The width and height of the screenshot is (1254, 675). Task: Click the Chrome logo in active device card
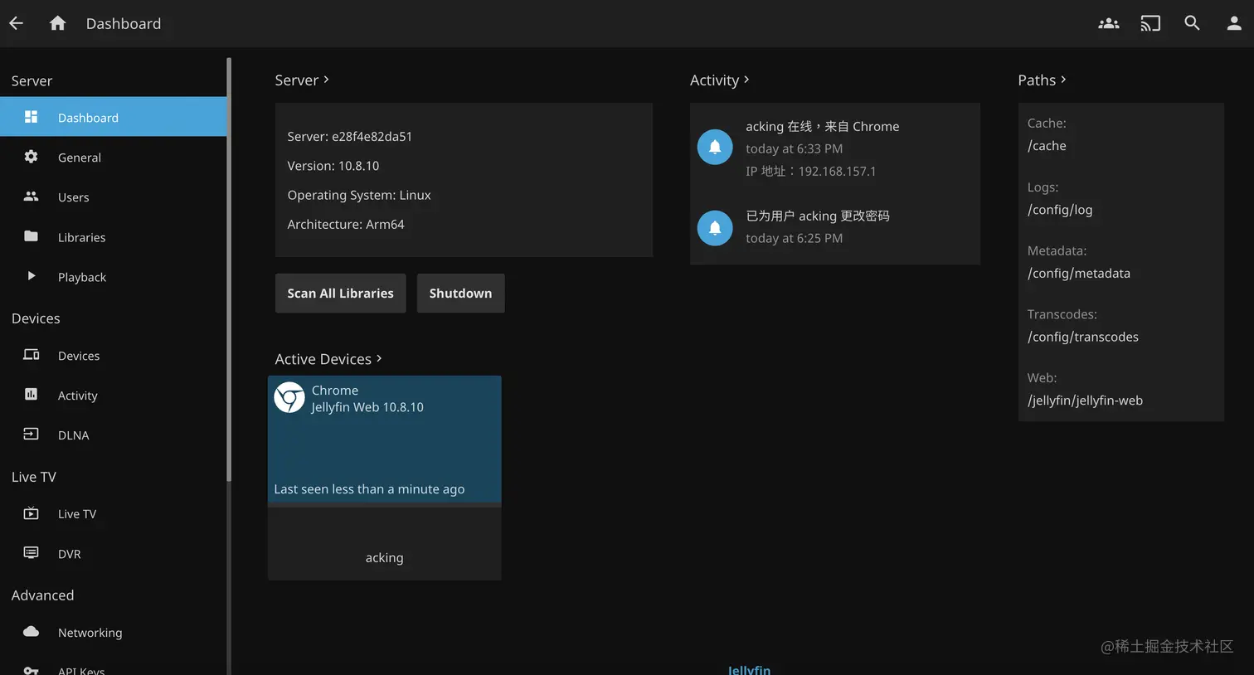[289, 398]
